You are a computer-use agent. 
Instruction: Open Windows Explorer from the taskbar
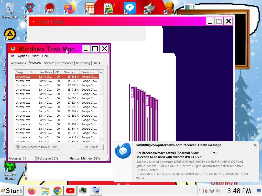[45, 191]
